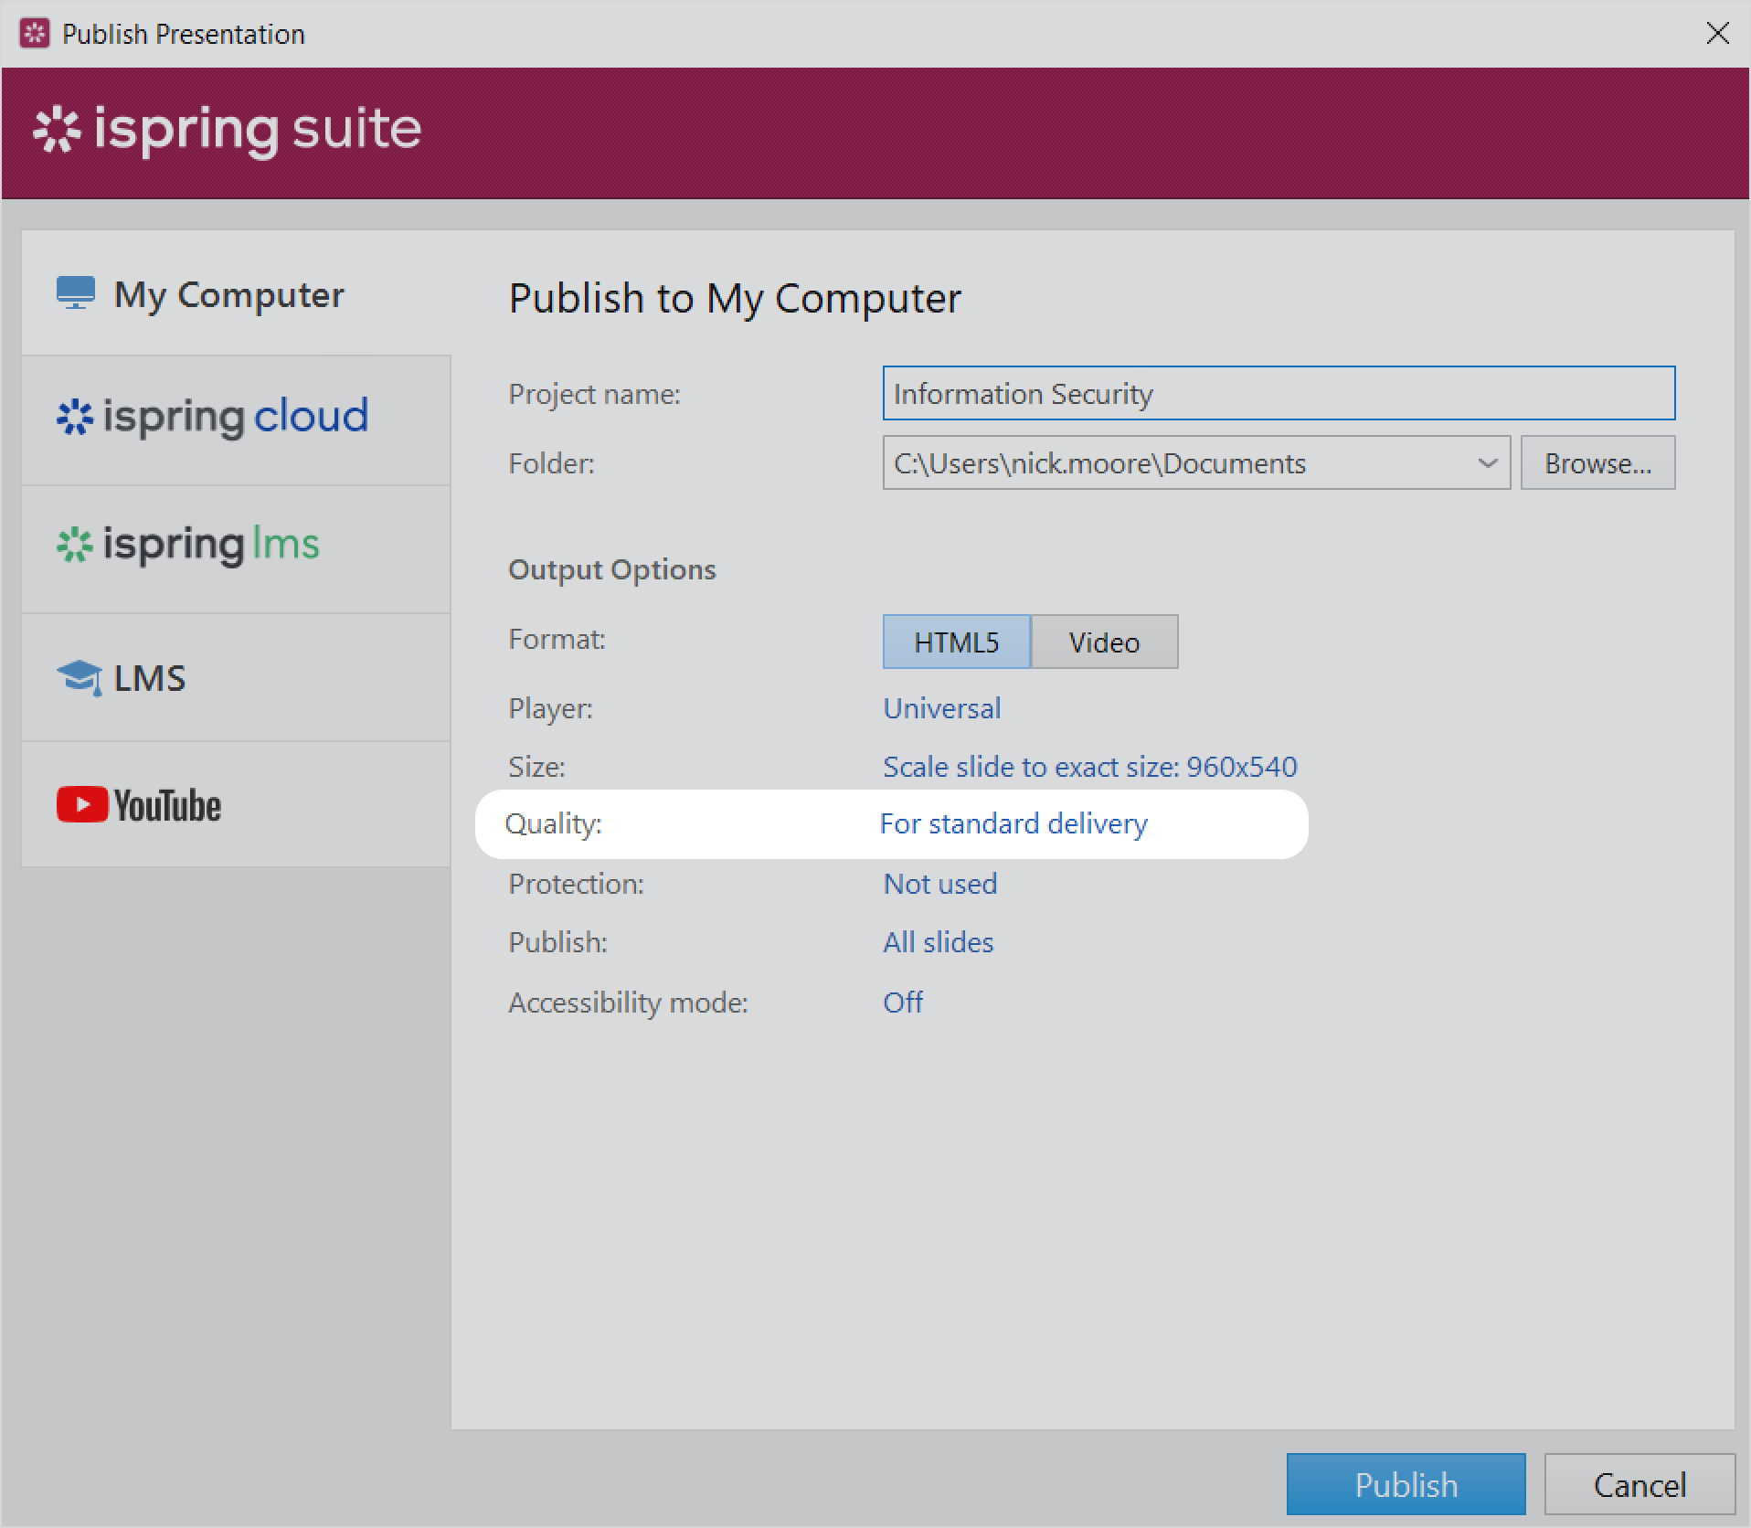Cancel the publish dialog
This screenshot has height=1528, width=1751.
(1639, 1485)
